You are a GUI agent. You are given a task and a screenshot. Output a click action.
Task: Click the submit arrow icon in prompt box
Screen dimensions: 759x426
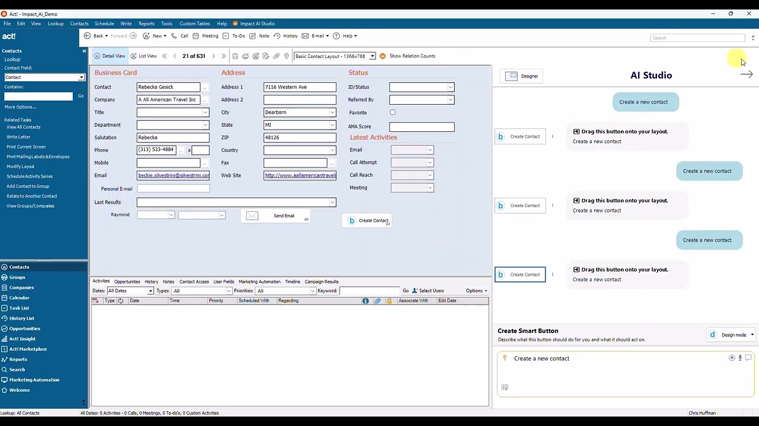[x=732, y=358]
